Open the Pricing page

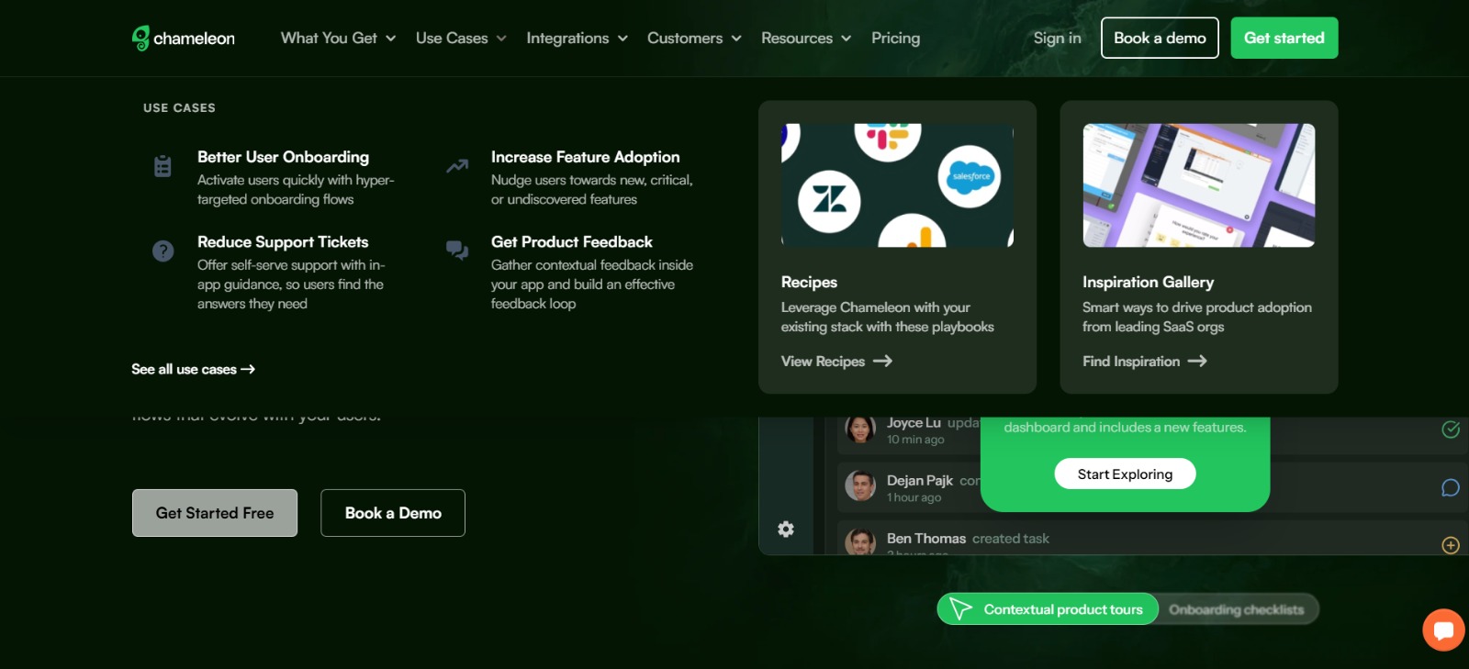click(x=895, y=38)
